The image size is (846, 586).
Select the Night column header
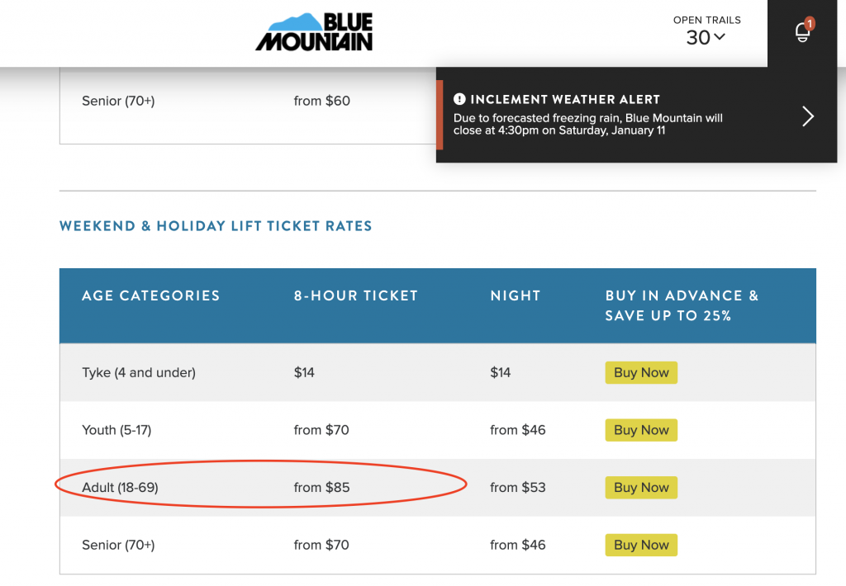[516, 295]
